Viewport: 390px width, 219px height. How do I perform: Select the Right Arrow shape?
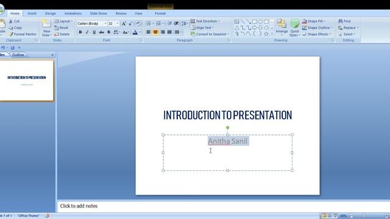pyautogui.click(x=255, y=28)
